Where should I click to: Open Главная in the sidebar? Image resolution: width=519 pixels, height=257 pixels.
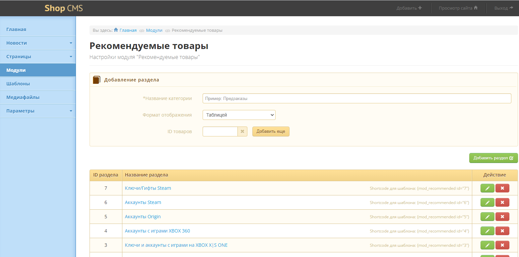click(x=38, y=29)
